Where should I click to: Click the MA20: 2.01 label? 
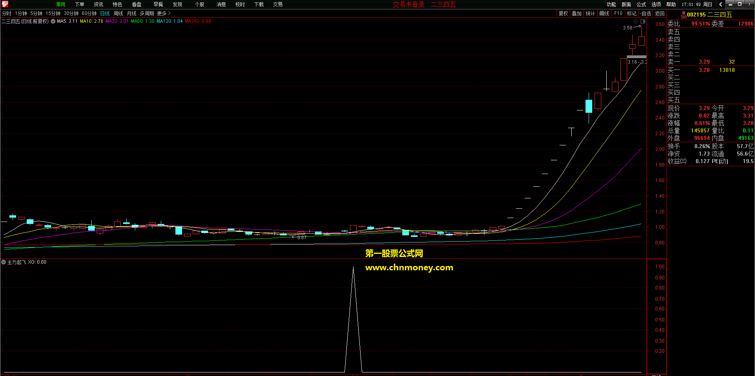pyautogui.click(x=117, y=21)
